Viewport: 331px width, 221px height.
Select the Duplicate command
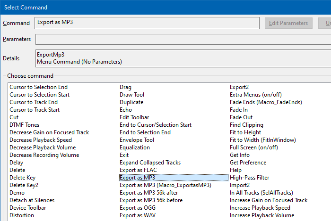point(131,102)
